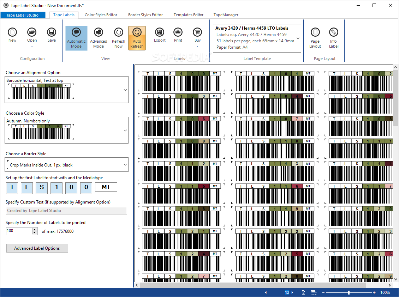The width and height of the screenshot is (399, 297).
Task: Click the scroll right arrow of the preview
Action: tap(389, 285)
